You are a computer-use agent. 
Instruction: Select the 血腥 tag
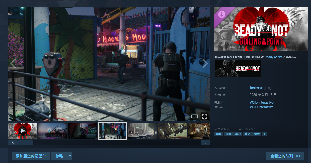click(228, 134)
